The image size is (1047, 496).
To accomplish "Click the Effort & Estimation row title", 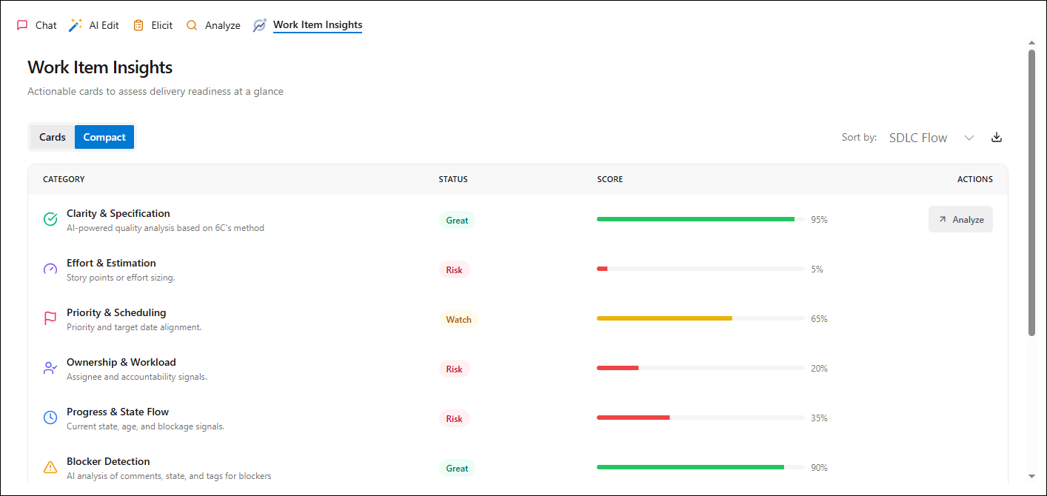I will click(111, 263).
